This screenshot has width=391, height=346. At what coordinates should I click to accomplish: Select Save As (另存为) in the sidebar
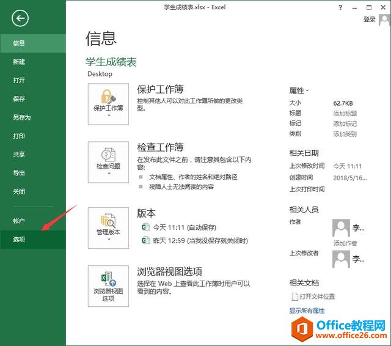tap(22, 117)
